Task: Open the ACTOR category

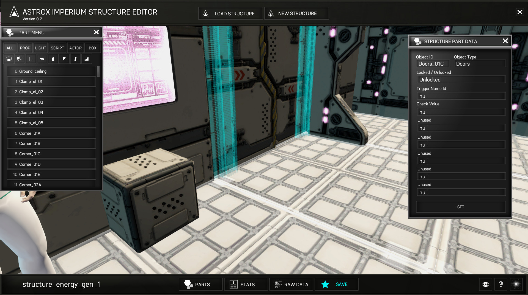Action: (75, 48)
